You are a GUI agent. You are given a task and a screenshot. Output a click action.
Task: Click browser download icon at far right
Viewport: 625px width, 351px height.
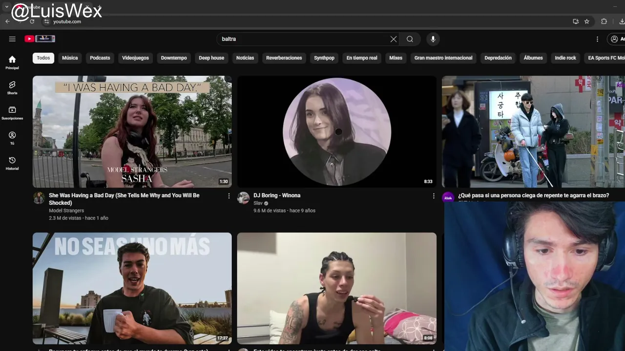pos(622,21)
